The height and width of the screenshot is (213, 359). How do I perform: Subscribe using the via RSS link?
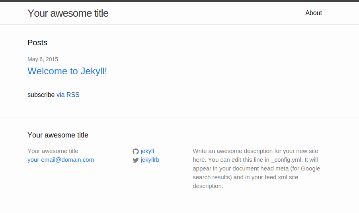(68, 95)
